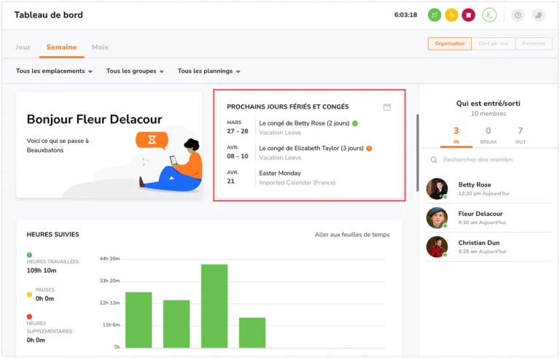Screen dimensions: 560x358
Task: Click the 44h 26m axis label
Action: pos(109,258)
